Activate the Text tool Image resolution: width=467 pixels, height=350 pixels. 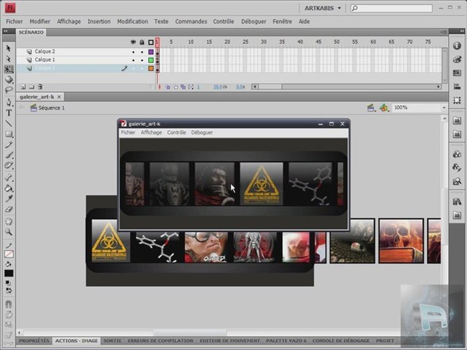coord(9,113)
